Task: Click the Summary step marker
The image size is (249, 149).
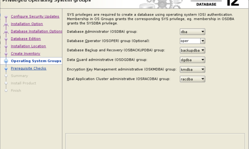Action: [6, 76]
